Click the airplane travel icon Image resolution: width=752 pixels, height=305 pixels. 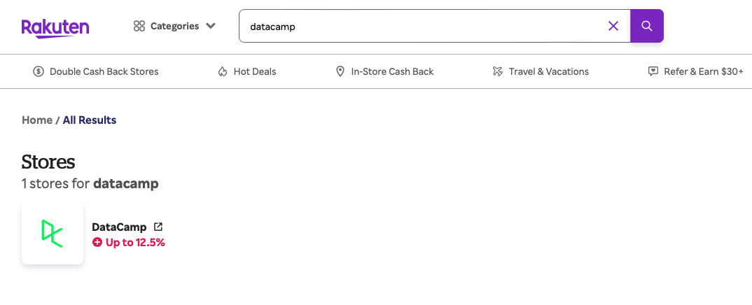pos(497,71)
